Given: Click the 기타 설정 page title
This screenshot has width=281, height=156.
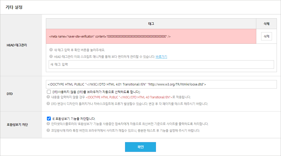Looking at the screenshot, I should (14, 7).
